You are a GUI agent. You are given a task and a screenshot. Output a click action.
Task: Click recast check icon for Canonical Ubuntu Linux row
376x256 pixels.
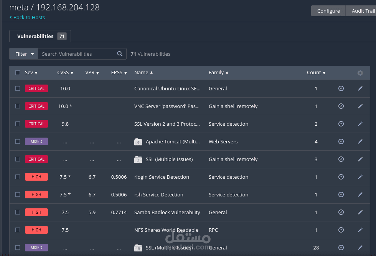[x=341, y=88]
